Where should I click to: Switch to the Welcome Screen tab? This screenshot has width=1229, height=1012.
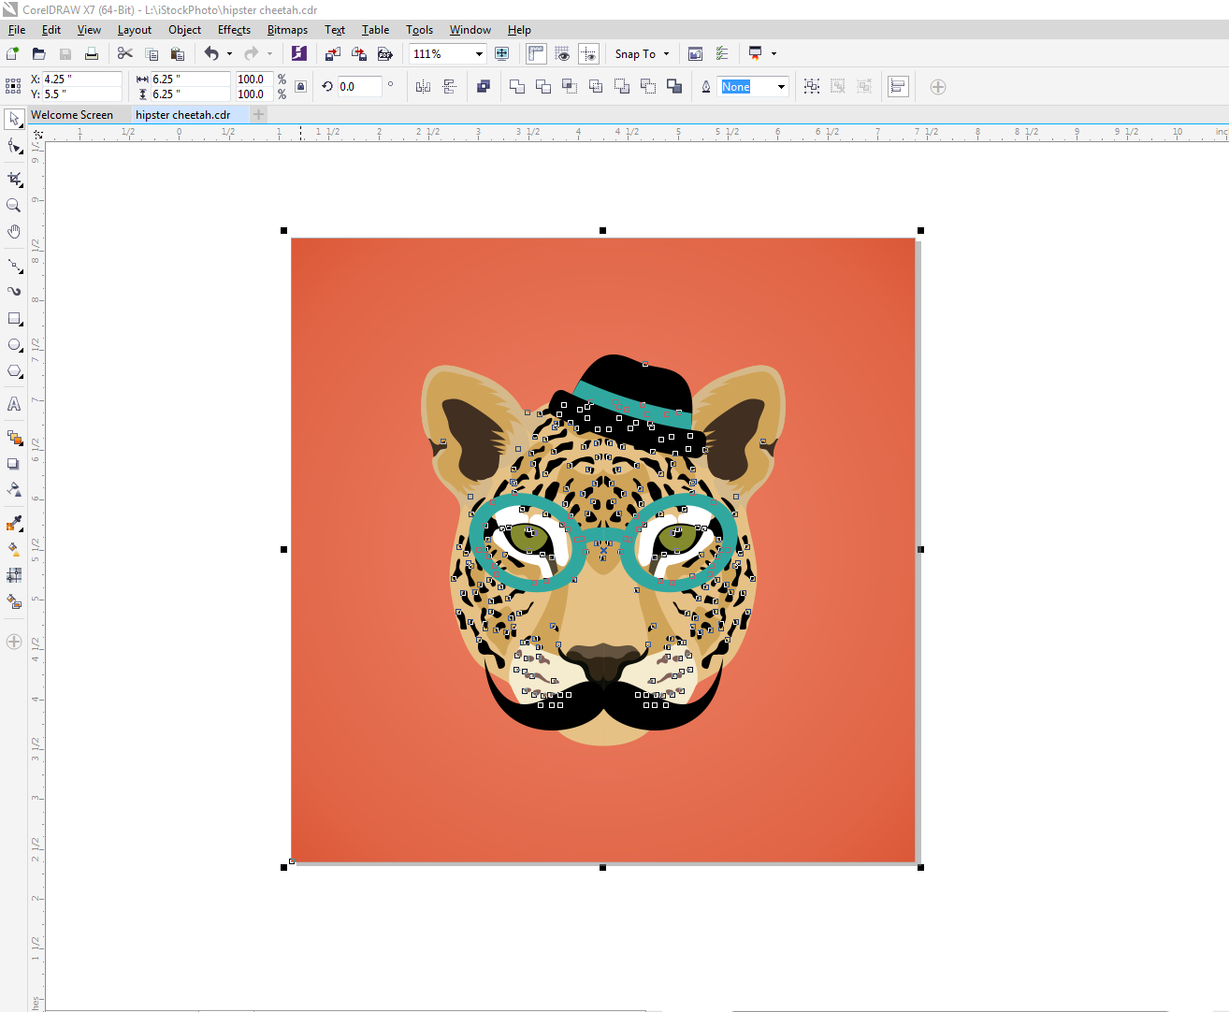(72, 114)
